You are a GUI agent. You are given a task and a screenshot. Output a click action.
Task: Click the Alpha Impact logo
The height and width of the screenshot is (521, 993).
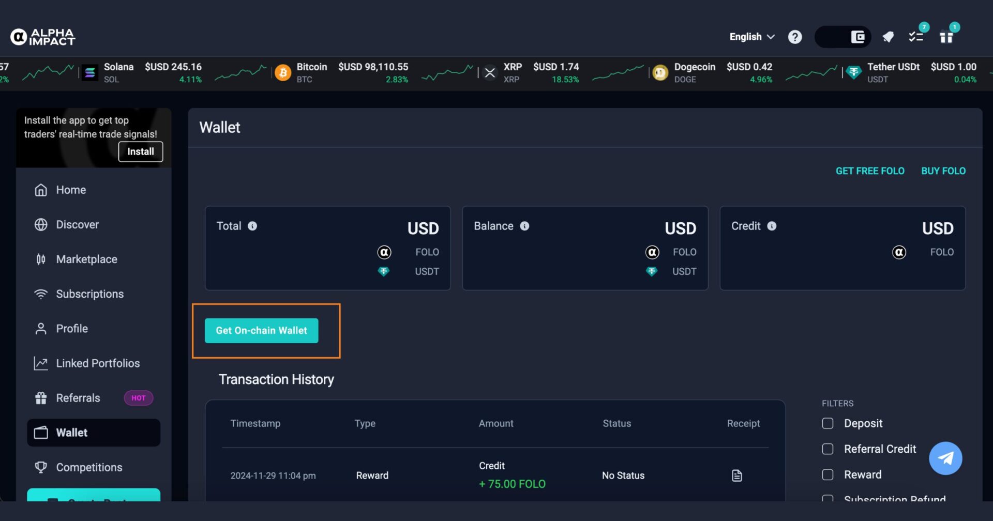coord(43,37)
